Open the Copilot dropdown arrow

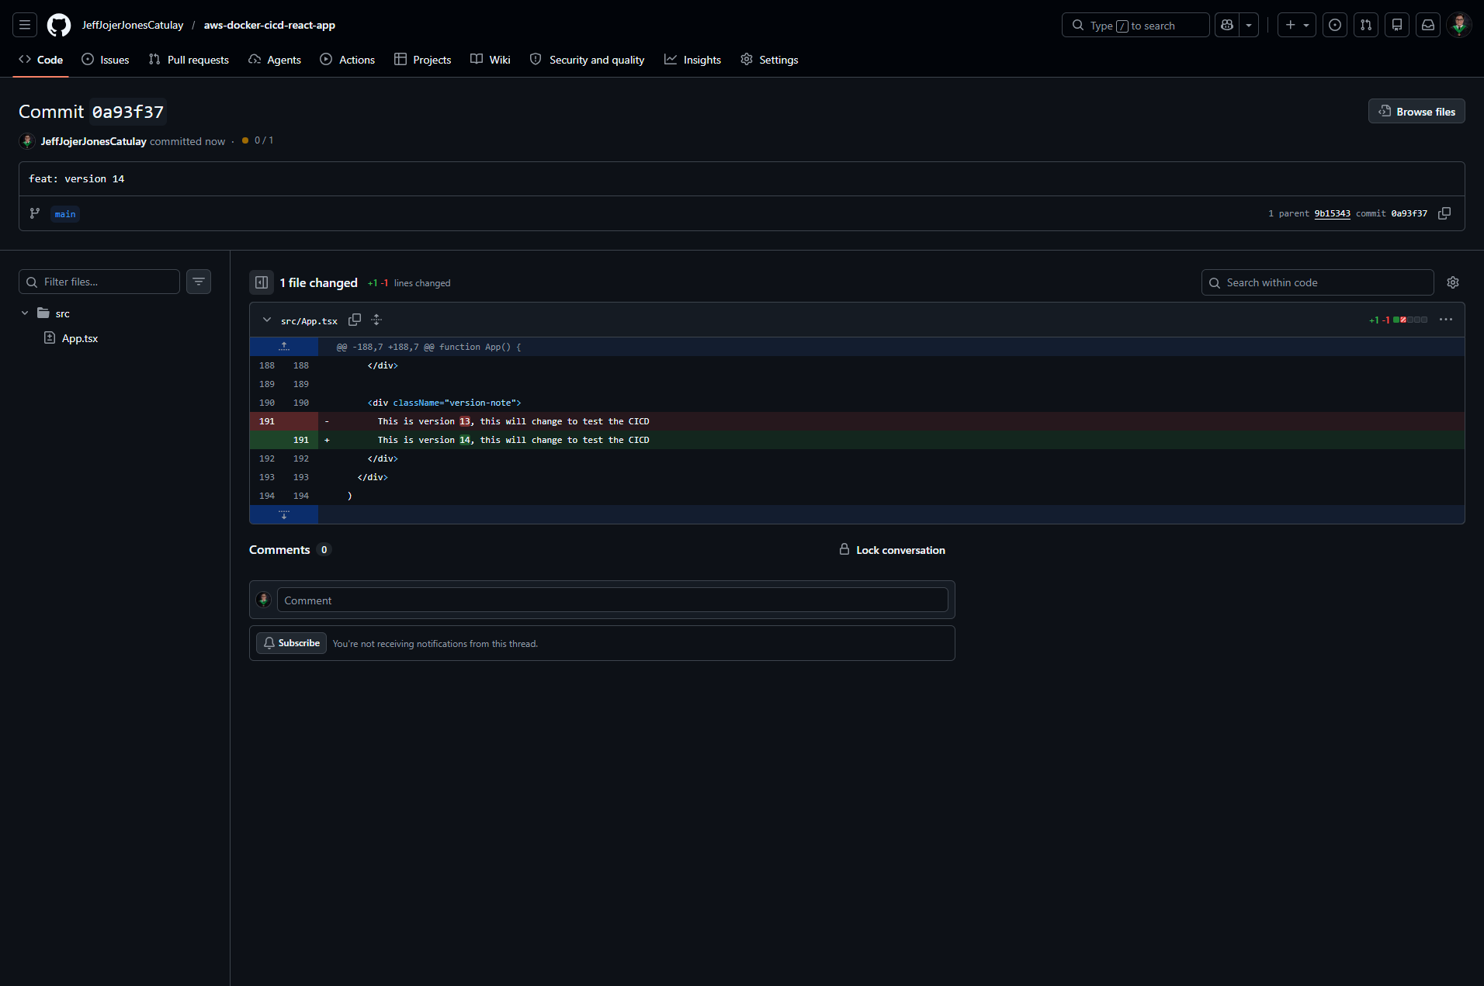[1249, 25]
